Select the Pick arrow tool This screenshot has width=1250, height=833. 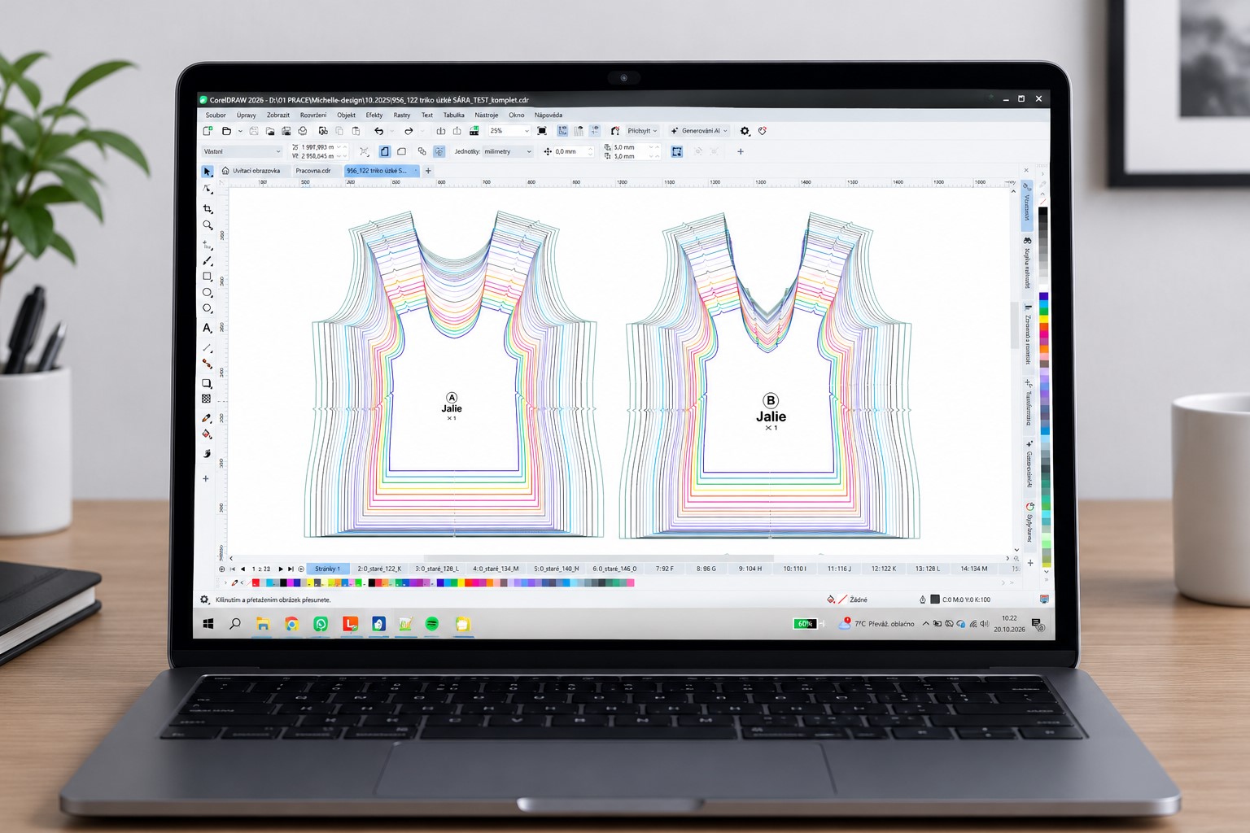coord(208,172)
